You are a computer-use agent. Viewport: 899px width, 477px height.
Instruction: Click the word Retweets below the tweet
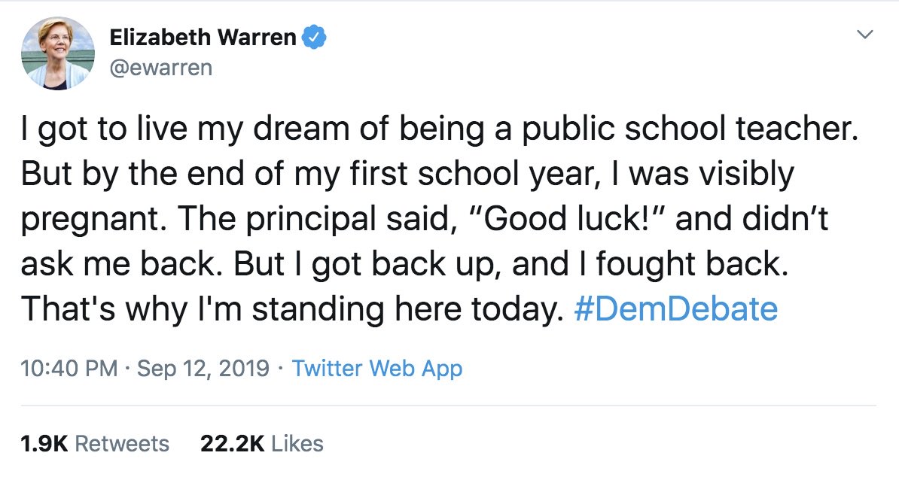(123, 444)
